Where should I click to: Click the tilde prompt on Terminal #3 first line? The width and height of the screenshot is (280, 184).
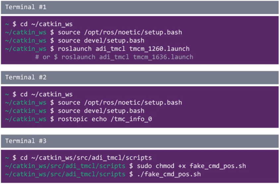[7, 158]
